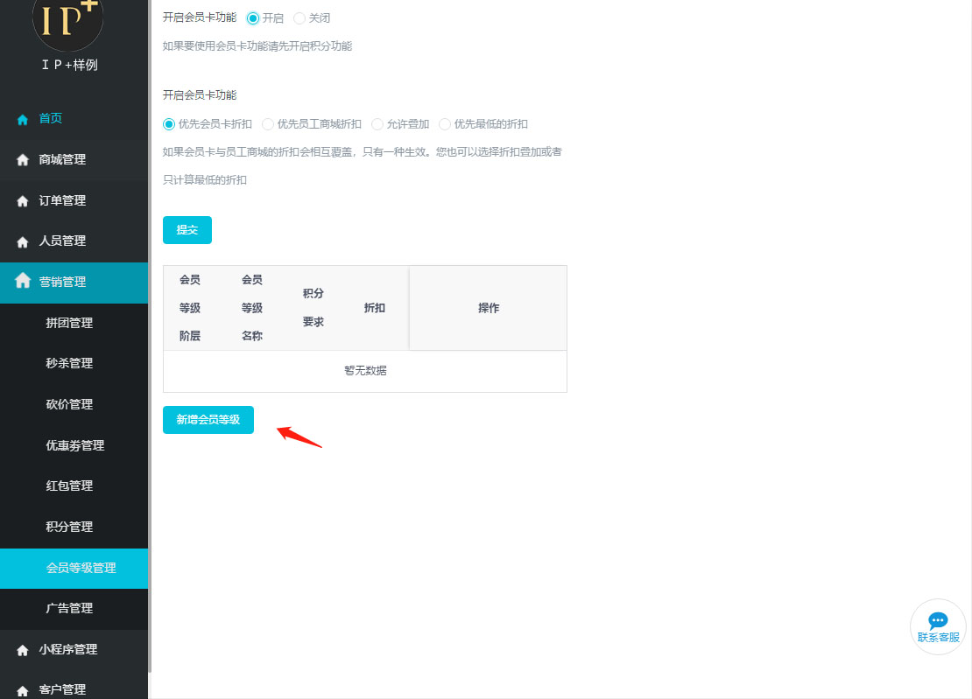This screenshot has height=699, width=972.
Task: Click the house icon next to 小程序管理
Action: point(23,650)
